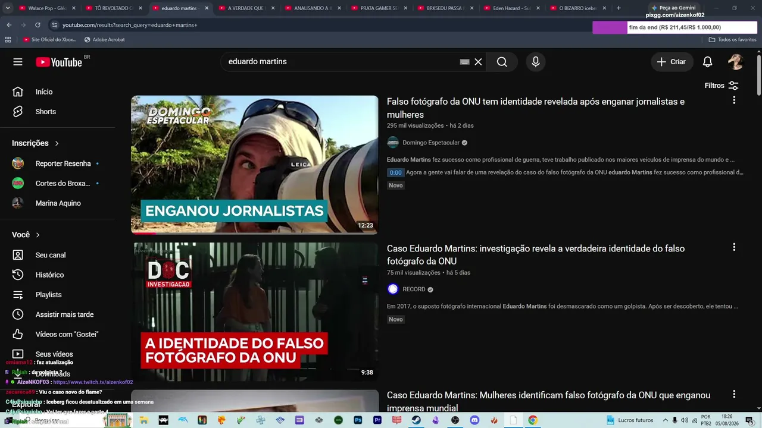The width and height of the screenshot is (762, 428).
Task: View site information icon in address bar
Action: (x=55, y=25)
